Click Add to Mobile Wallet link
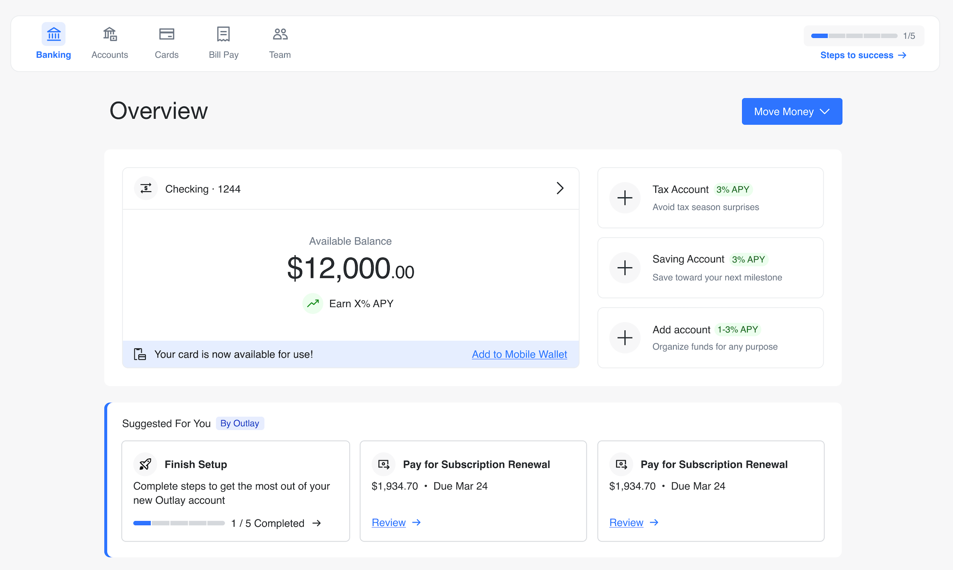 point(519,354)
